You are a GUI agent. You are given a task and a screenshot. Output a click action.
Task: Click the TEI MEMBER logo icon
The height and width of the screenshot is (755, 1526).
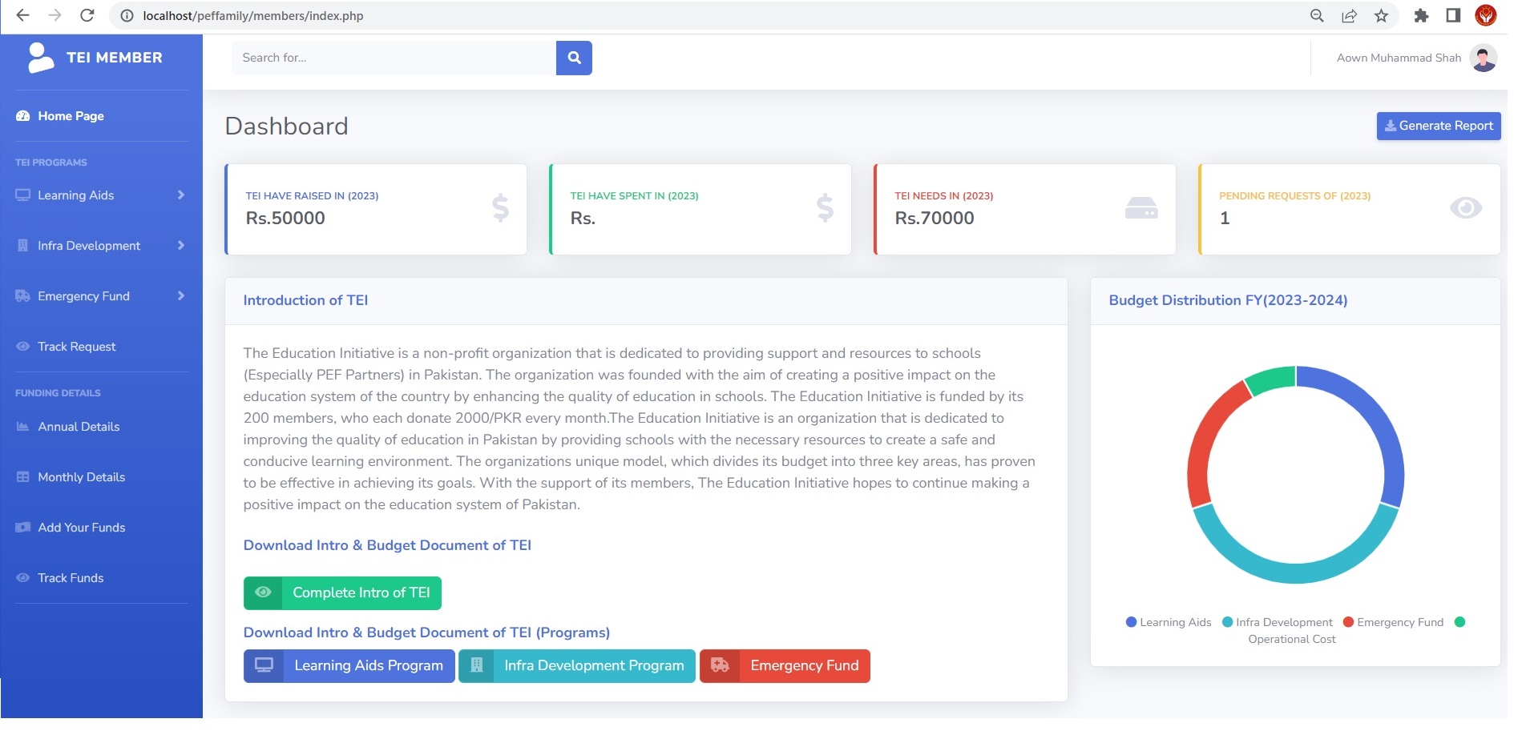tap(40, 58)
